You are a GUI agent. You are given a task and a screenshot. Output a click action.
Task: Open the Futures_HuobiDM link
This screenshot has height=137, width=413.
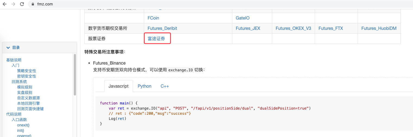(379, 28)
